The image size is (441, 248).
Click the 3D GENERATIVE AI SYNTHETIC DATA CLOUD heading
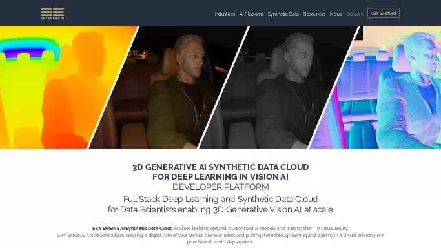[221, 167]
